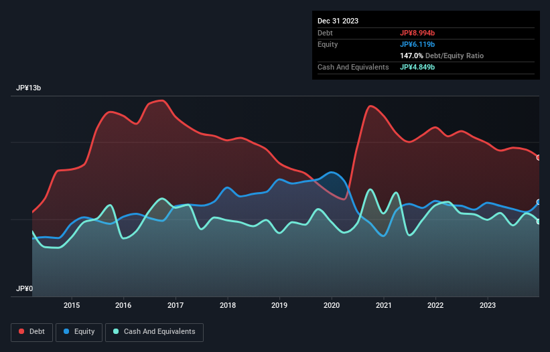Screen dimensions: 550x352
Task: Select the 2016 axis label
Action: pos(123,305)
